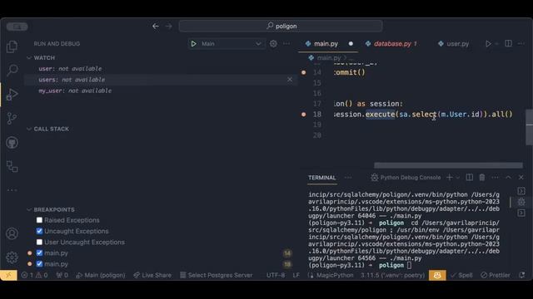Screen dimensions: 533x299
Task: Open the Accounts menu icon
Action: coord(12,233)
